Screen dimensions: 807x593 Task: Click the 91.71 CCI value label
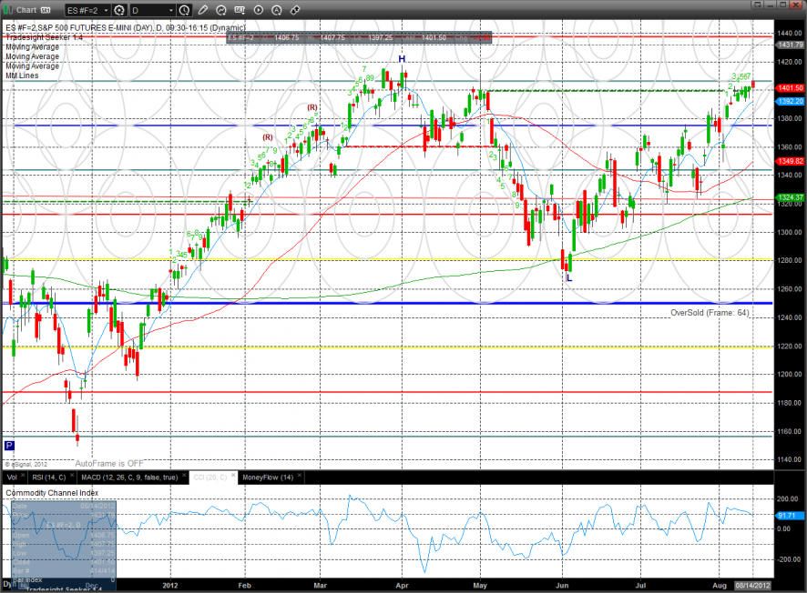coord(787,516)
